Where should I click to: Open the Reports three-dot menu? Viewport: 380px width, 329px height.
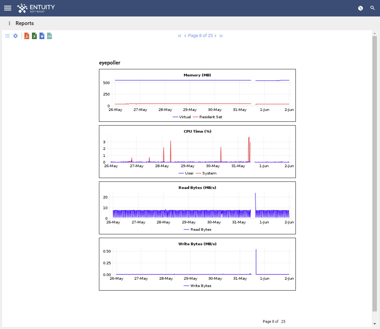tap(9, 23)
